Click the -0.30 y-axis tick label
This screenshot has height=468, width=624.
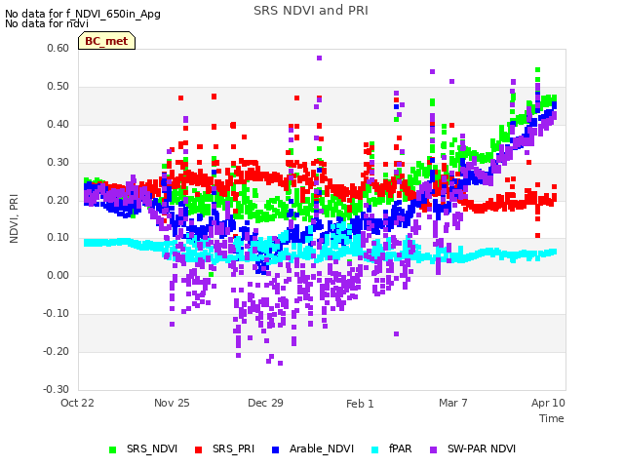(x=57, y=389)
